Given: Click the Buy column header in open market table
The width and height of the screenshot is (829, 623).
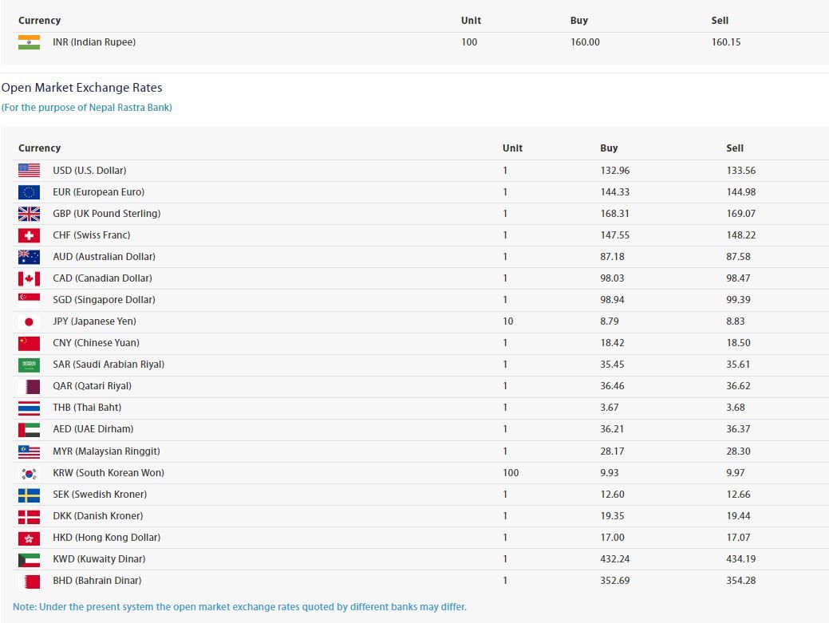Looking at the screenshot, I should [609, 148].
